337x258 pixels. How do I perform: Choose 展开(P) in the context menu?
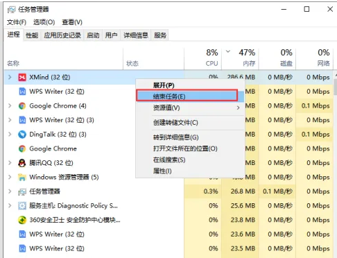click(191, 85)
